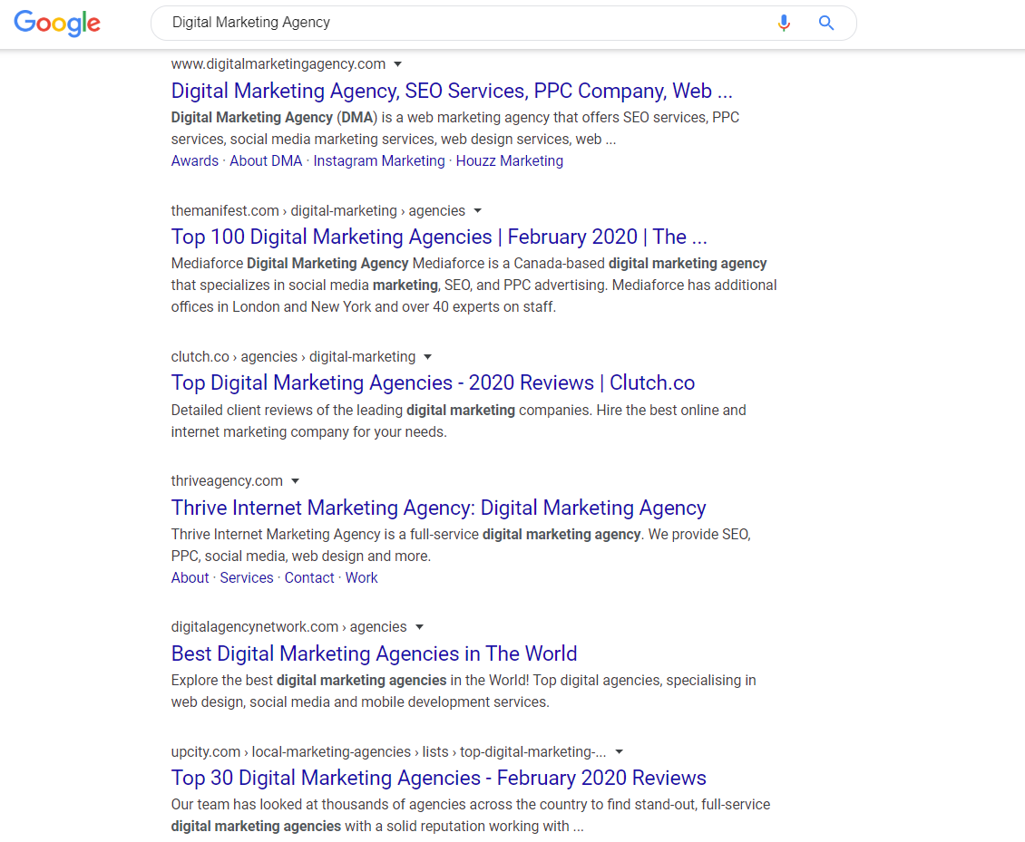Click the Instagram Marketing sitelink

378,160
